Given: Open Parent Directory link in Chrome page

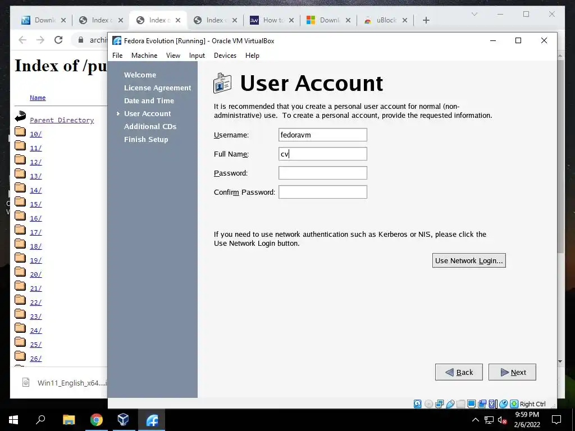Looking at the screenshot, I should (x=62, y=120).
